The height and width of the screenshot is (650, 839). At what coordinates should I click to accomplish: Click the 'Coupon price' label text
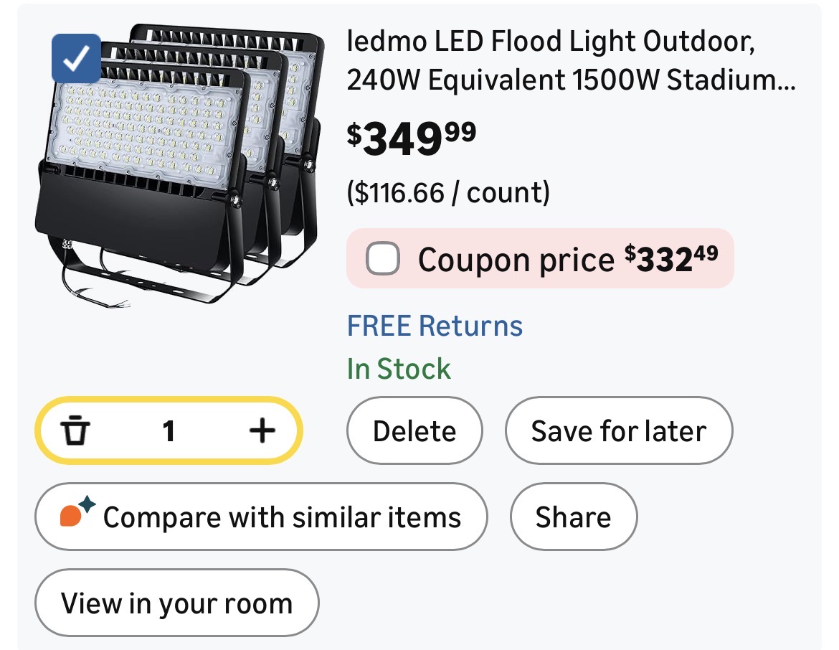click(x=516, y=260)
